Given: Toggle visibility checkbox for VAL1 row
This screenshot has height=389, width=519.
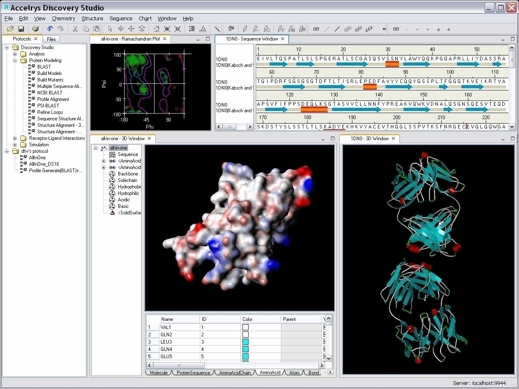Looking at the screenshot, I should (325, 327).
